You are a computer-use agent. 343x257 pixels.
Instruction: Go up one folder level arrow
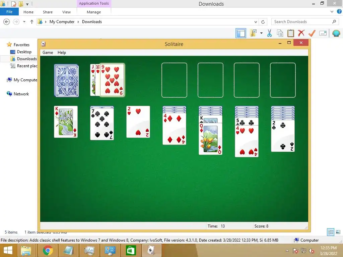[x=32, y=22]
